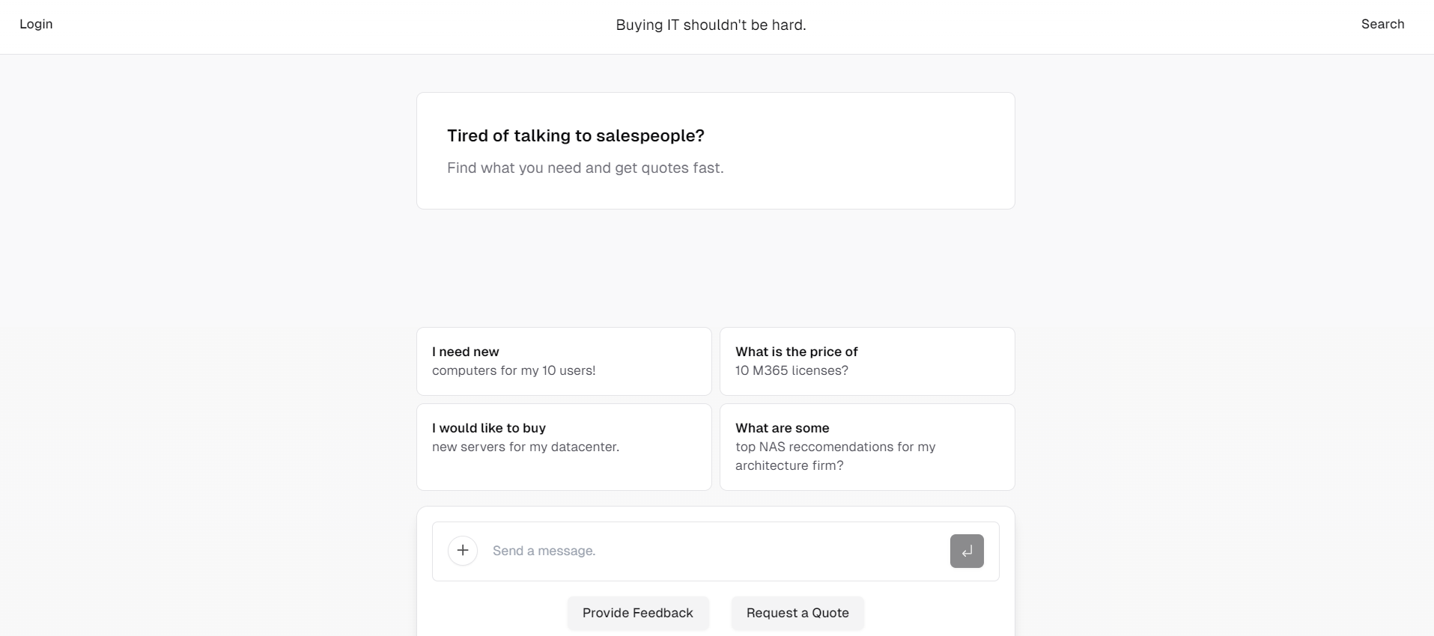Select the 'I need new computers' suggestion
This screenshot has height=636, width=1434.
pyautogui.click(x=564, y=361)
